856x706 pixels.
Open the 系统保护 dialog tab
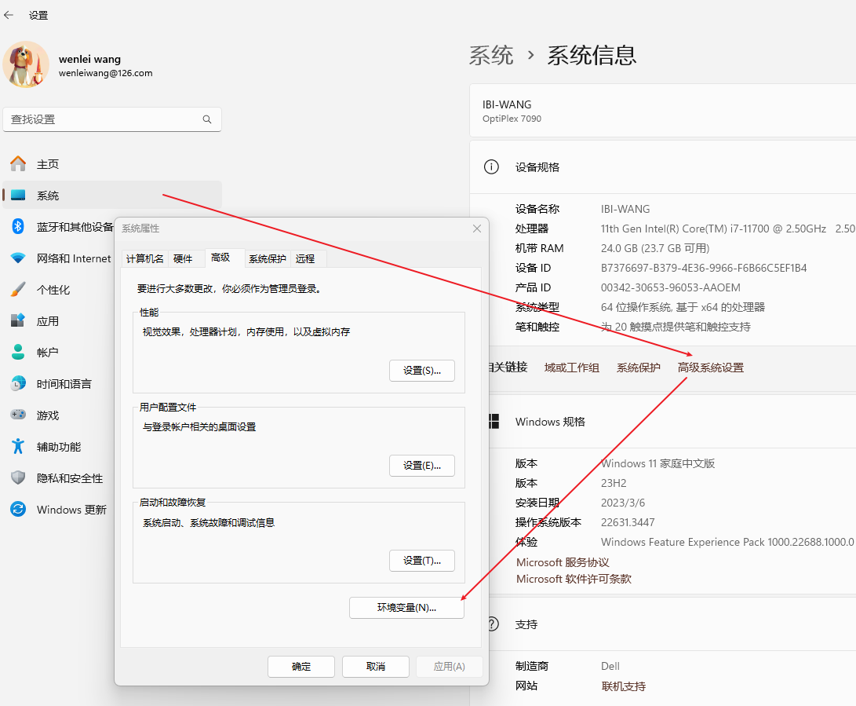[268, 259]
